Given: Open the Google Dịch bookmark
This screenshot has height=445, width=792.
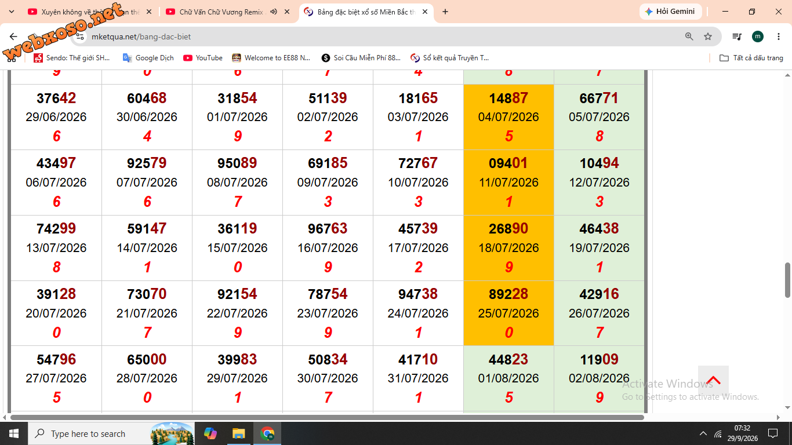Looking at the screenshot, I should click(x=148, y=58).
